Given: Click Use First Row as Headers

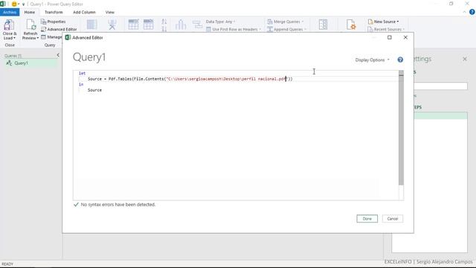Looking at the screenshot, I should click(x=234, y=29).
